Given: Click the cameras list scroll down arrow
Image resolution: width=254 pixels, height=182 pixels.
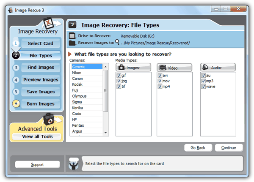Looking at the screenshot, I should click(x=105, y=133).
